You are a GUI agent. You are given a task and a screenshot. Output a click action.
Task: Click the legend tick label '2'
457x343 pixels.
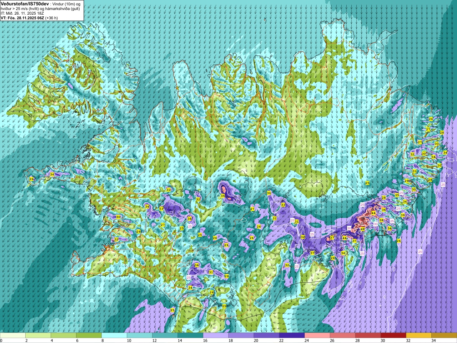tap(26, 340)
